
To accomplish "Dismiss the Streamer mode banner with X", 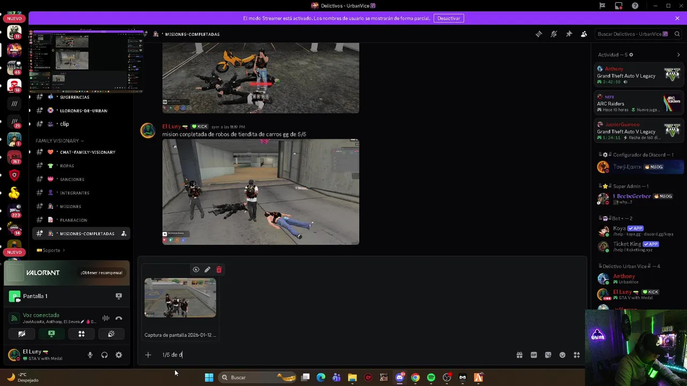I will (x=677, y=18).
